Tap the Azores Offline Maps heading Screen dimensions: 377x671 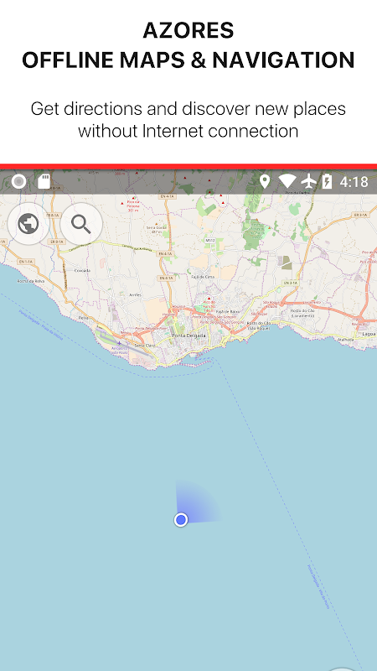[188, 45]
